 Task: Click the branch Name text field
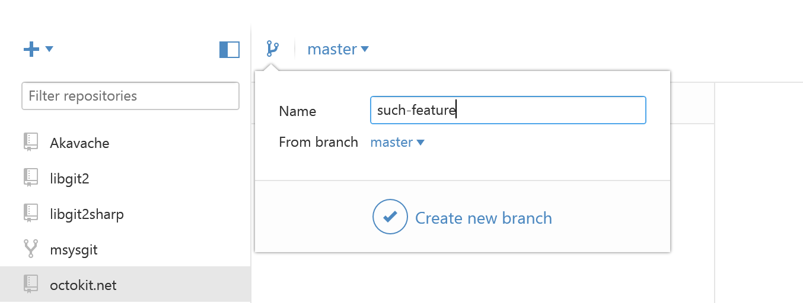click(508, 111)
